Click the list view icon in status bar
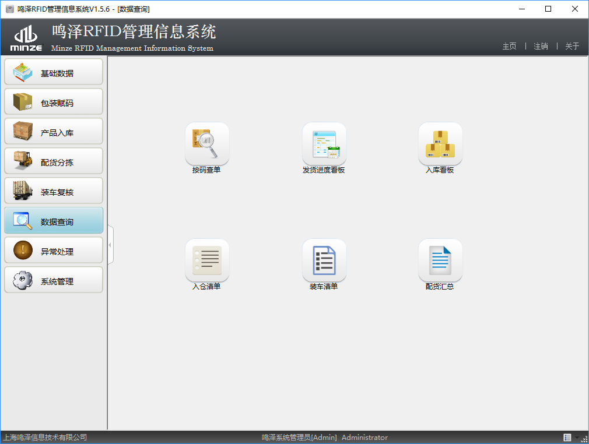Image resolution: width=589 pixels, height=444 pixels. coord(567,438)
